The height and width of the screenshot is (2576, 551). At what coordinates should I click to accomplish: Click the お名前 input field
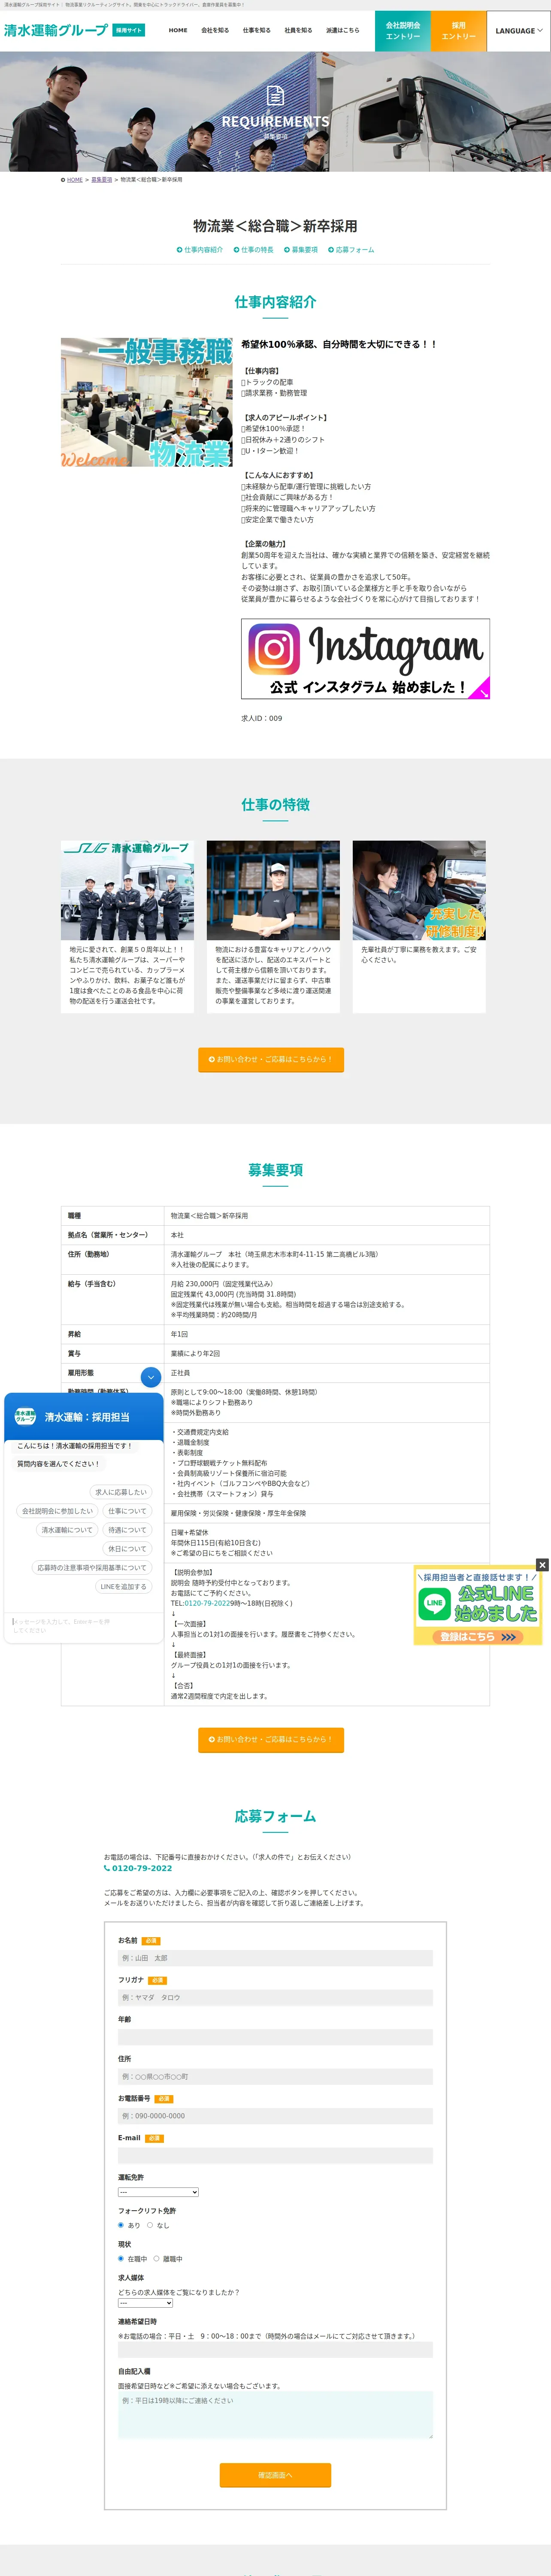pyautogui.click(x=275, y=1958)
